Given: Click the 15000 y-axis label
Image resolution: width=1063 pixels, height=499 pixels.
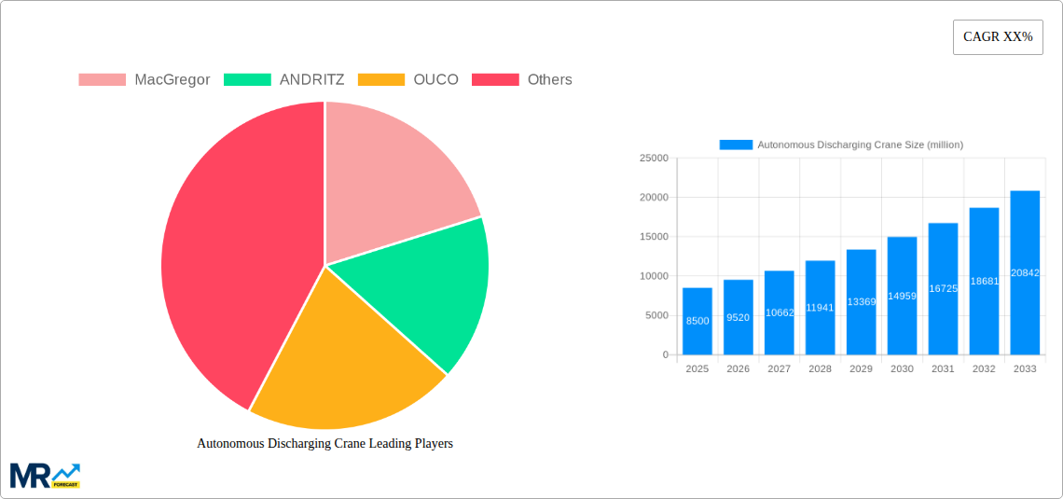Looking at the screenshot, I should (x=654, y=237).
